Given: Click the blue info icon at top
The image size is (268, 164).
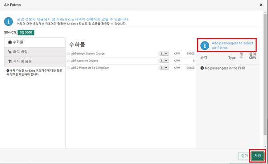Looking at the screenshot, I should [8, 21].
